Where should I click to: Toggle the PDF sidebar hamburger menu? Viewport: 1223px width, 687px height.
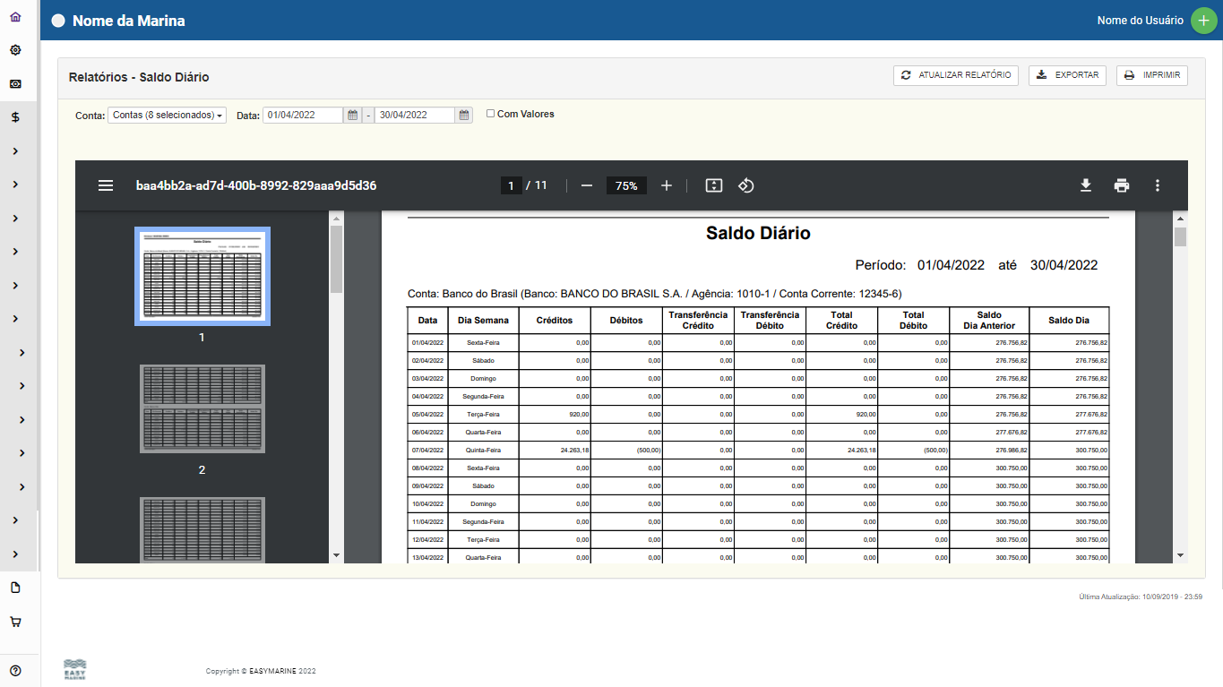106,185
